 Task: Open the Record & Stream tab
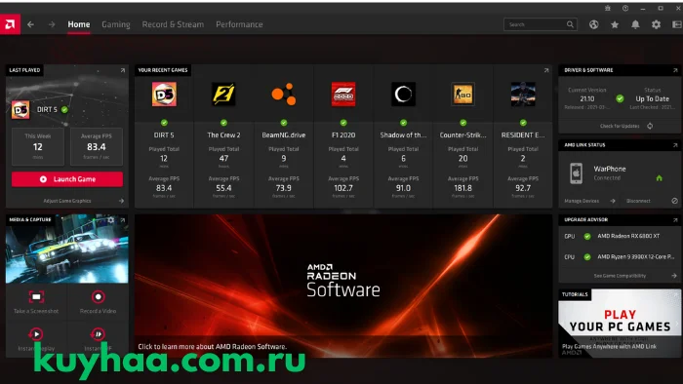[173, 24]
